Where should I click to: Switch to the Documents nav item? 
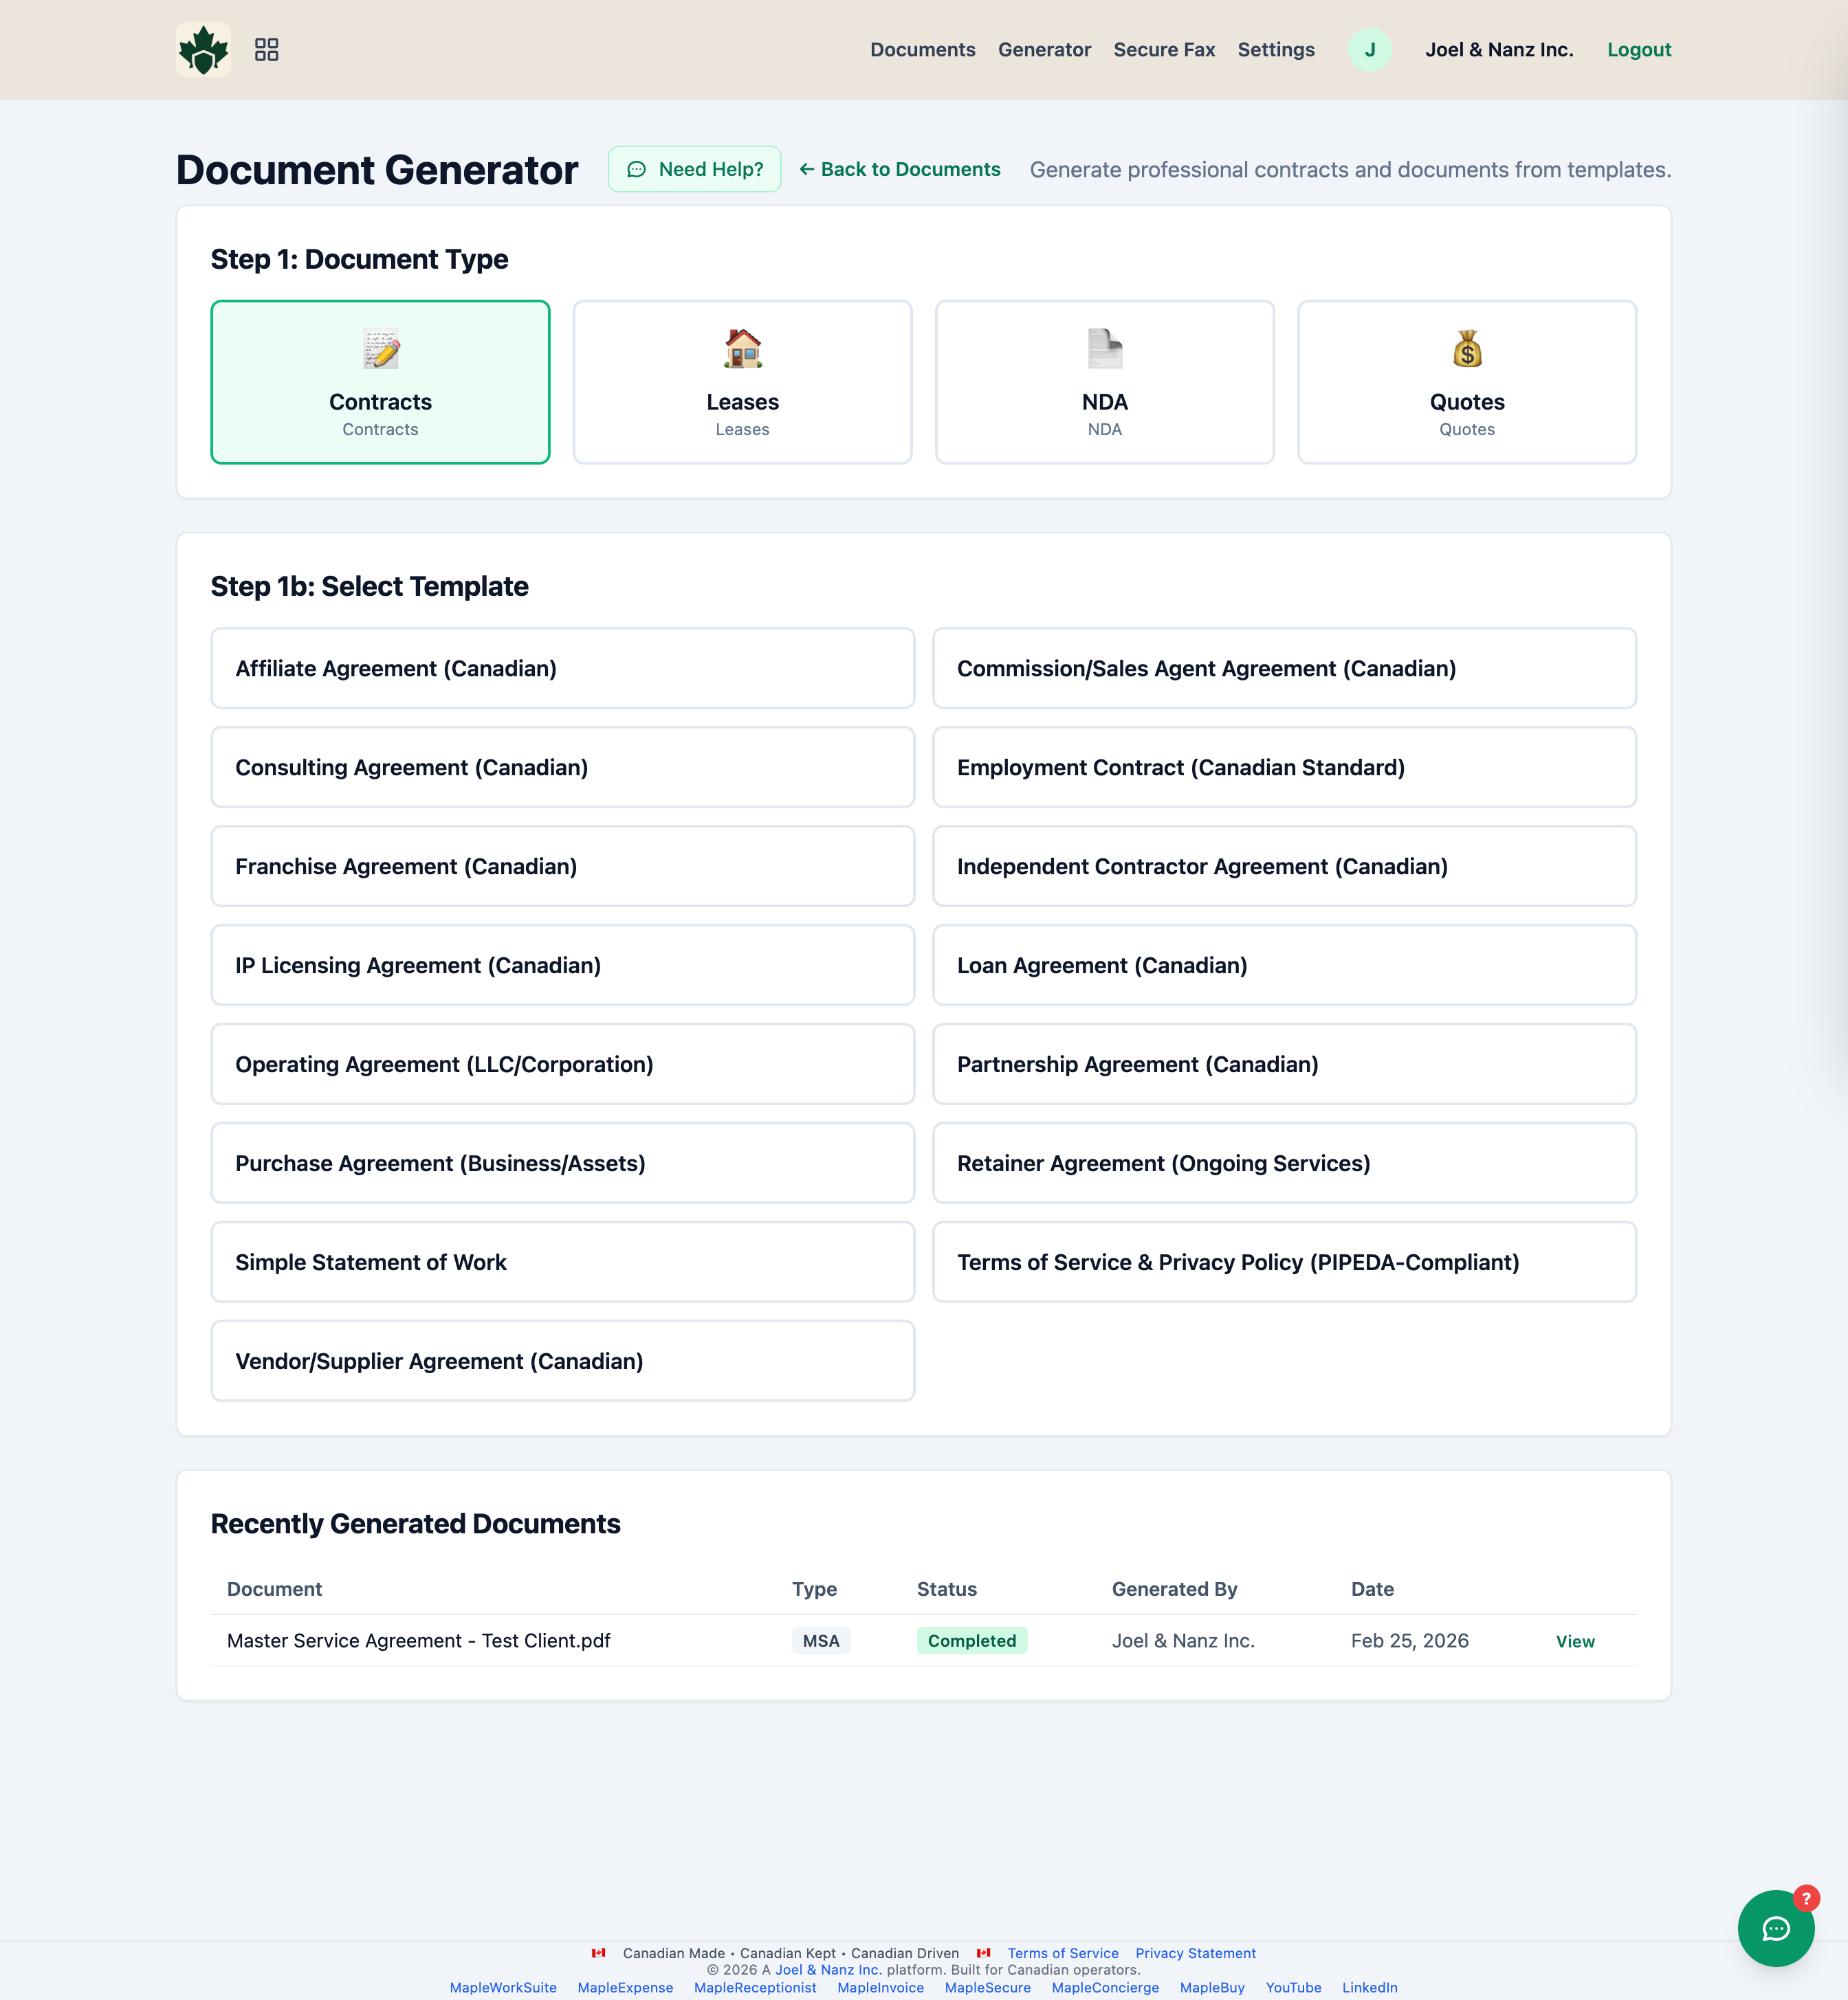[x=922, y=49]
